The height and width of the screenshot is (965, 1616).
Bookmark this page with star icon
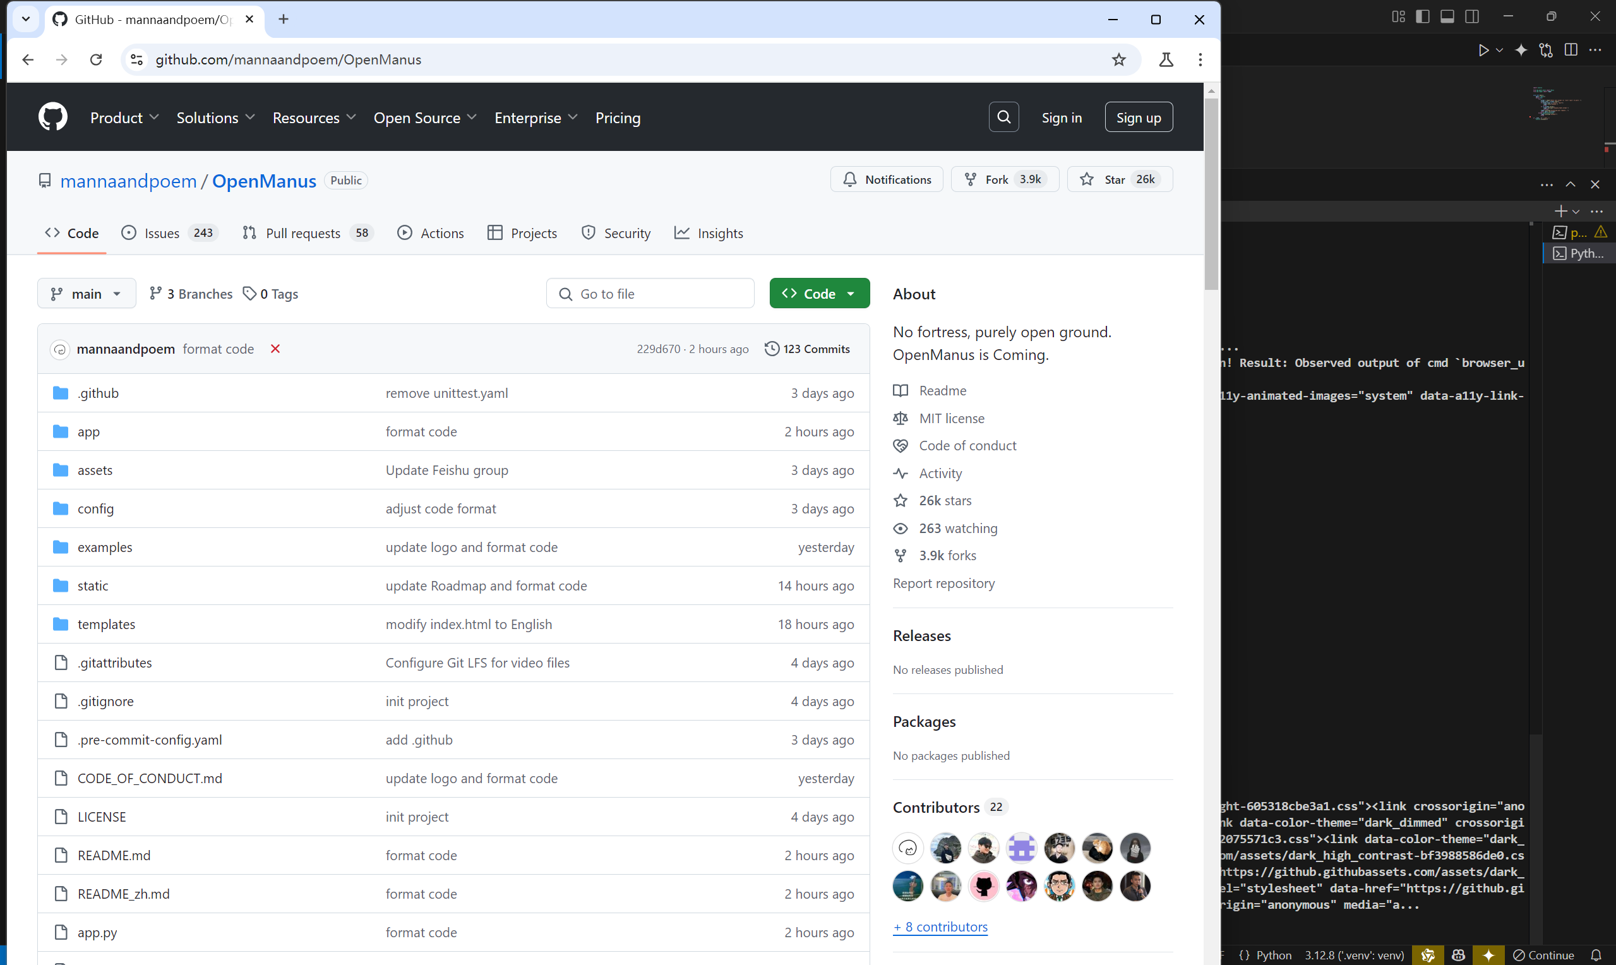[x=1118, y=60]
